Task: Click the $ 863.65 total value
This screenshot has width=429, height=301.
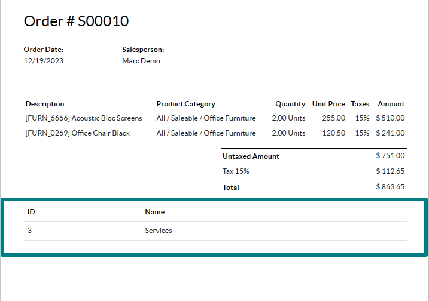Action: click(390, 187)
